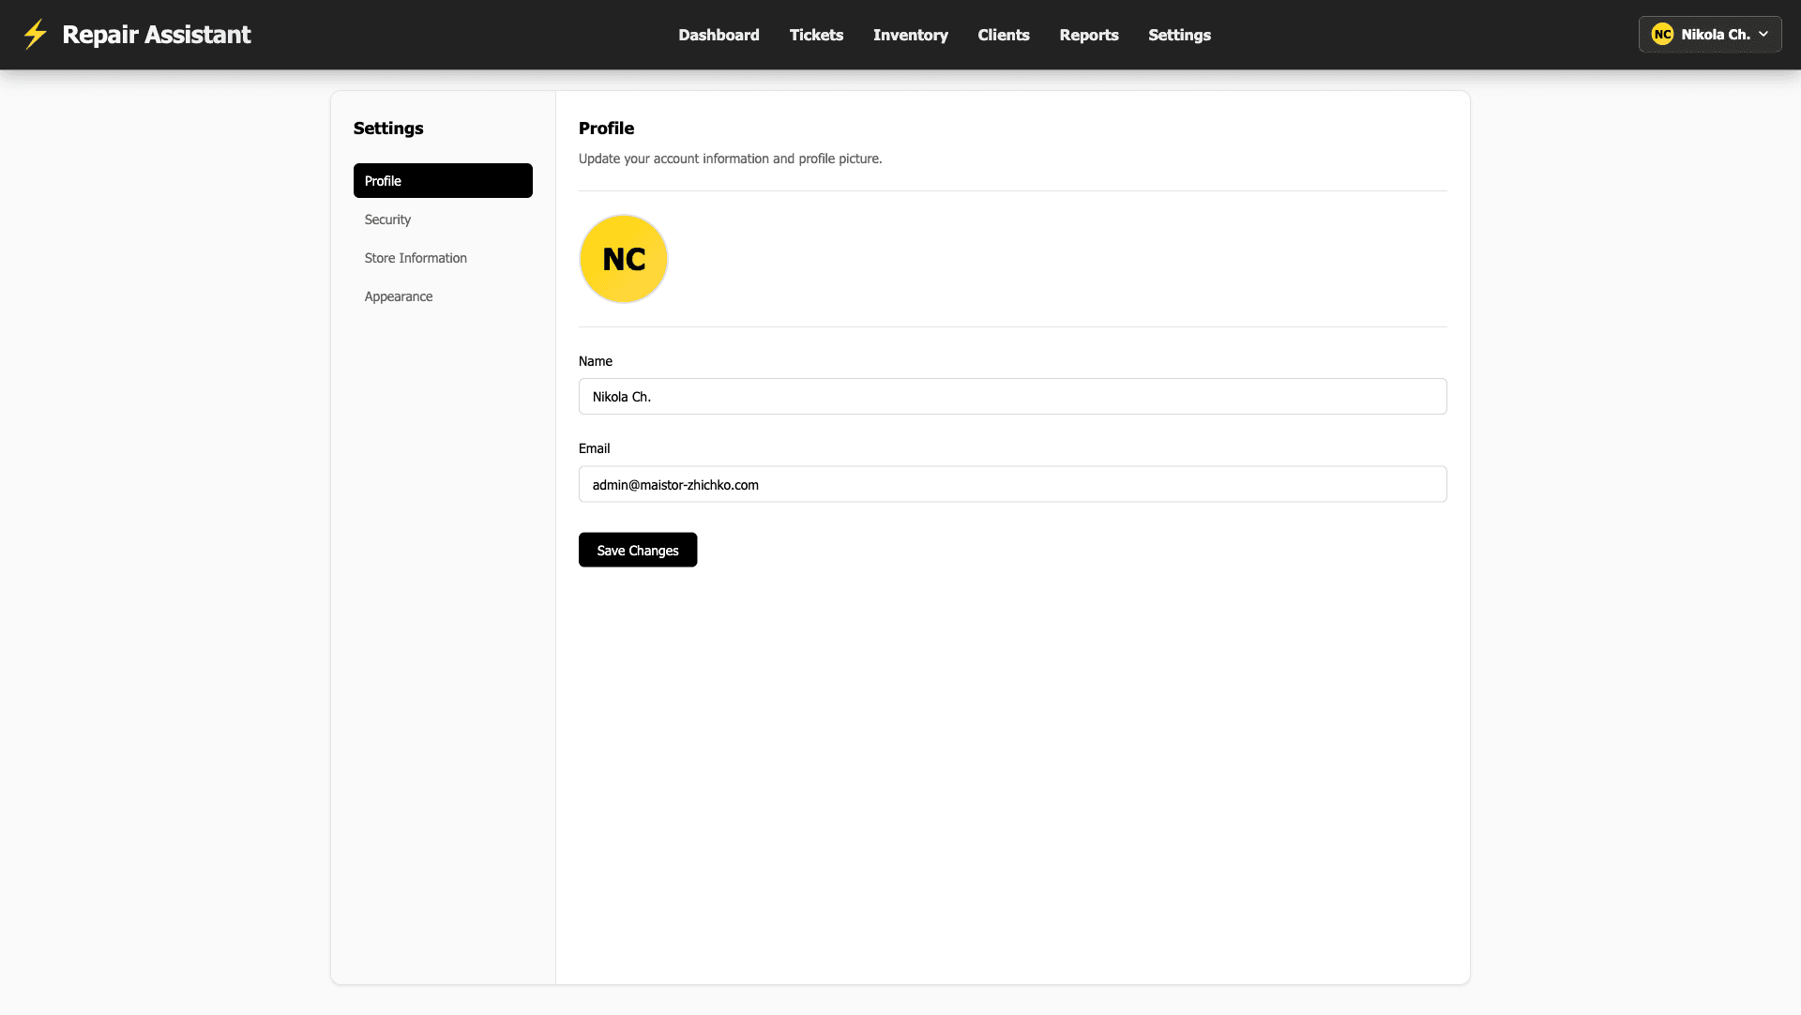Open the Appearance settings section
The height and width of the screenshot is (1015, 1801).
click(399, 296)
